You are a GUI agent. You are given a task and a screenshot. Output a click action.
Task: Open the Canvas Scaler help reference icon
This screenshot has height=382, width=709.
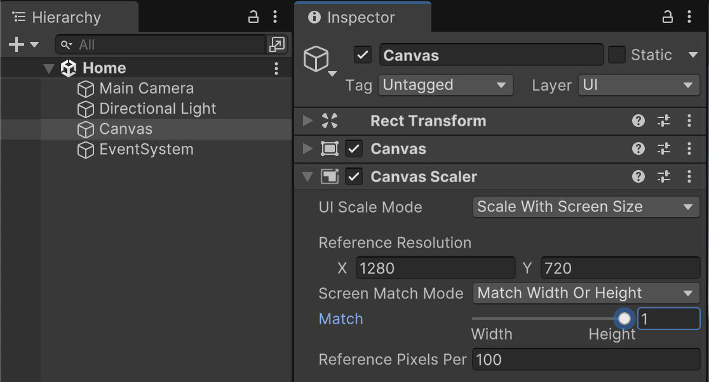pos(638,177)
